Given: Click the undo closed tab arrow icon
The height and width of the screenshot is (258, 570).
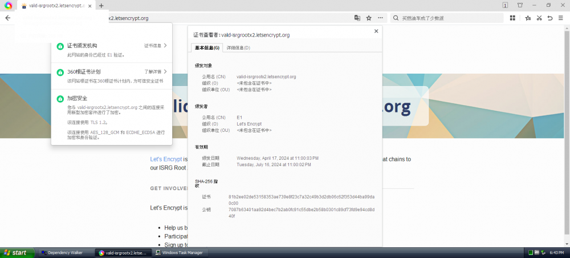Looking at the screenshot, I should 550,18.
